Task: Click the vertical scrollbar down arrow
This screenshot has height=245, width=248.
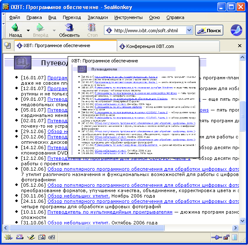Action: tap(242, 221)
